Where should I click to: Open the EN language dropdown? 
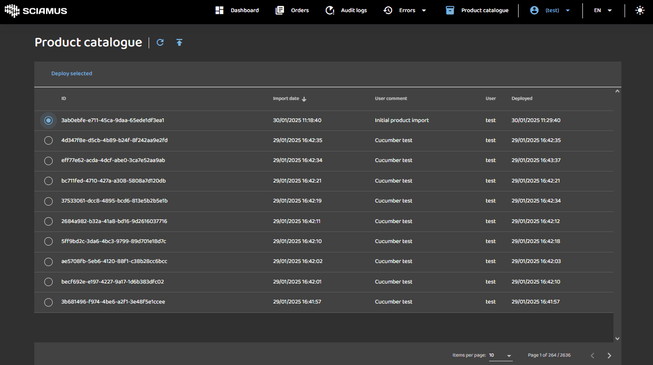[x=602, y=11]
